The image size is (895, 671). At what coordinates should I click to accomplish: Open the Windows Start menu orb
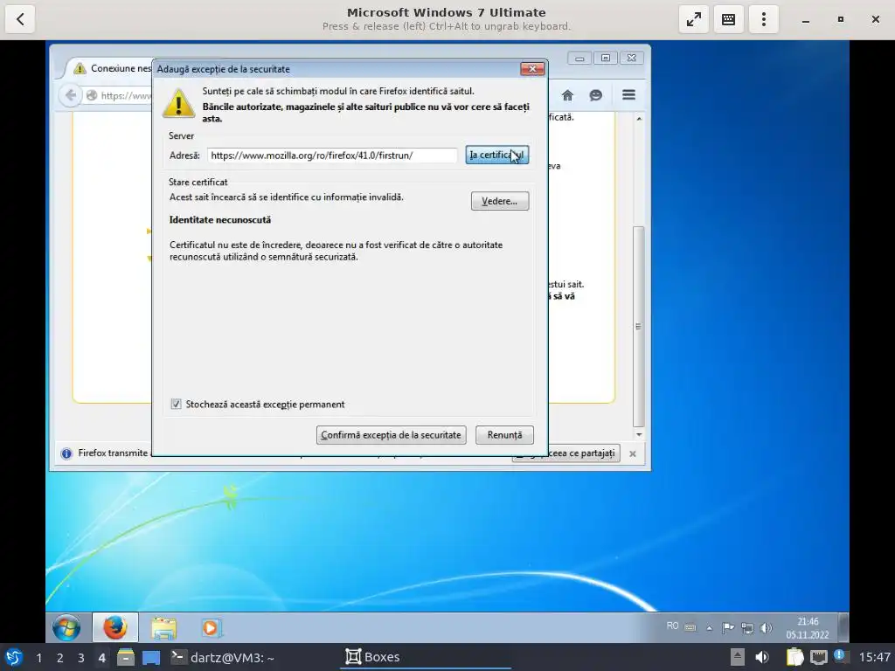coord(66,627)
